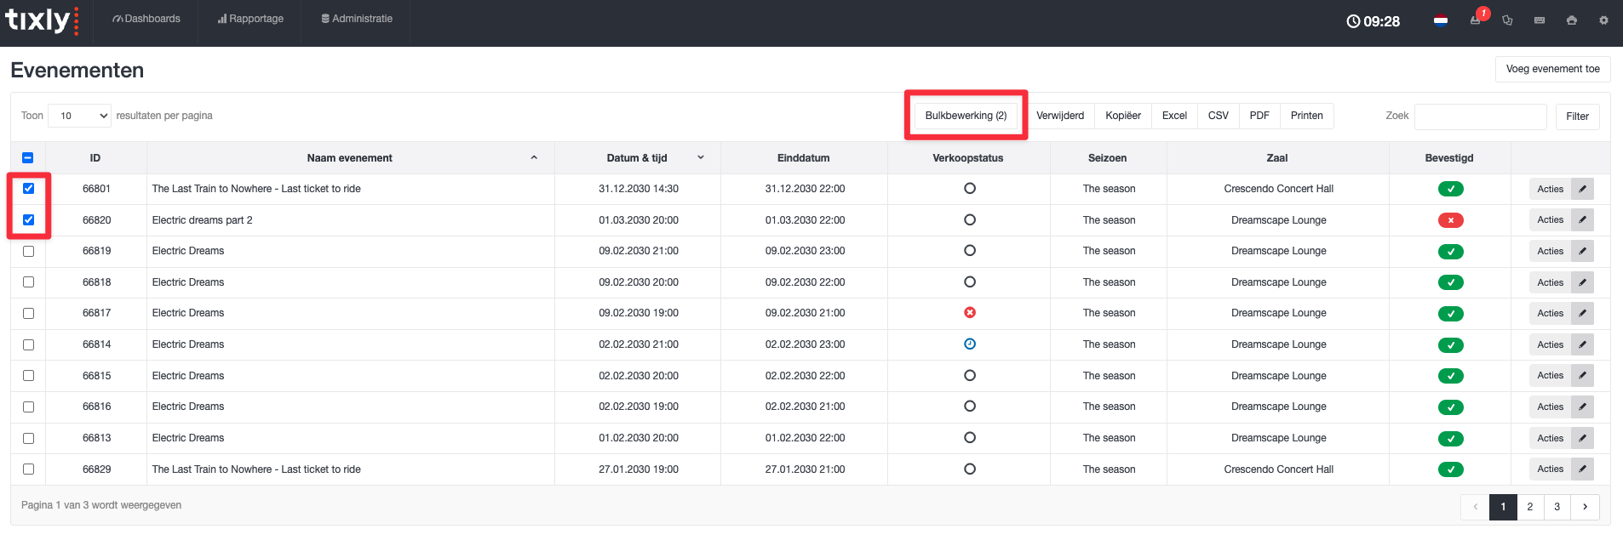Image resolution: width=1623 pixels, height=546 pixels.
Task: Open the Filter button
Action: click(x=1577, y=117)
